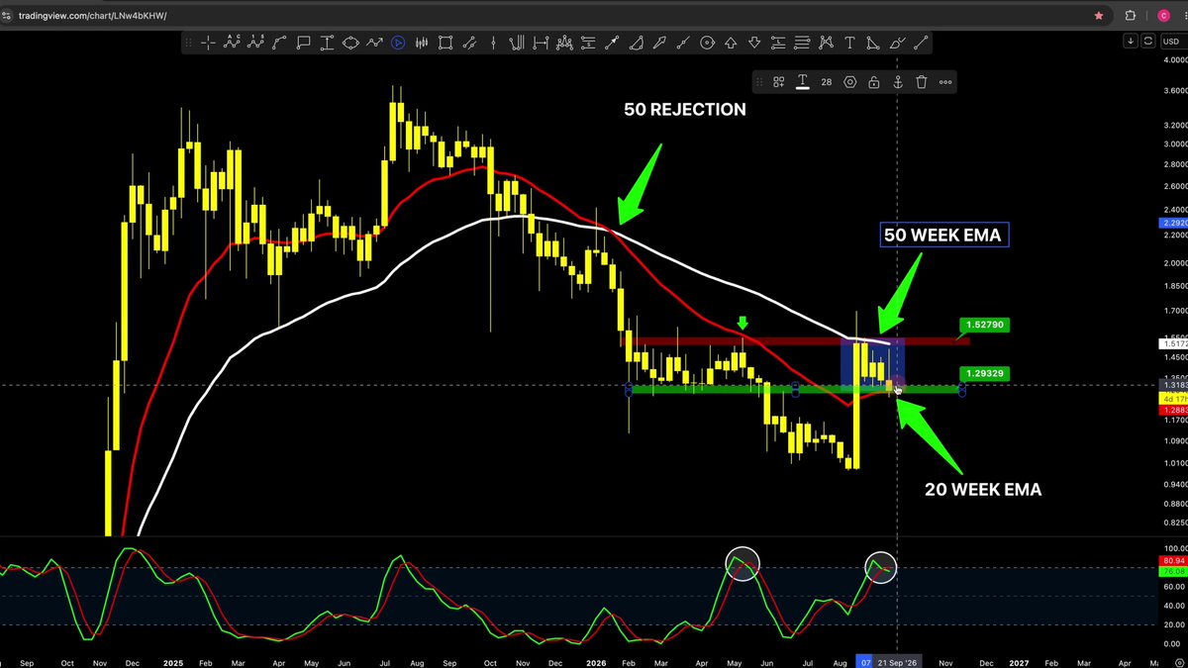Select the arrow up marker tool
This screenshot has height=668, width=1188.
731,43
